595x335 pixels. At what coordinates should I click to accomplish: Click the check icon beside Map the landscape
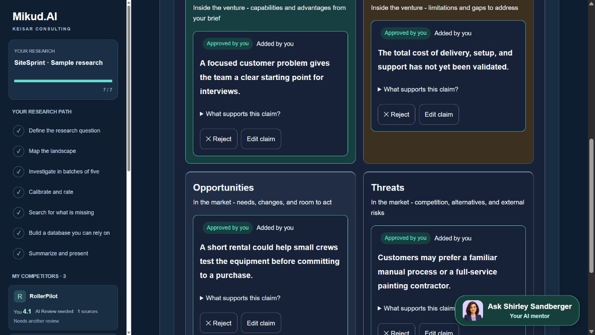18,151
